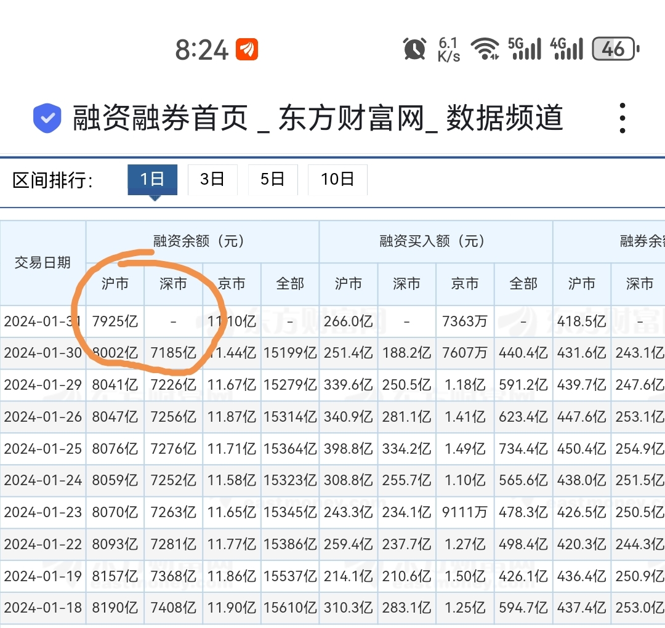Image resolution: width=665 pixels, height=628 pixels.
Task: Select the date row 2024-01-22
Action: point(43,544)
